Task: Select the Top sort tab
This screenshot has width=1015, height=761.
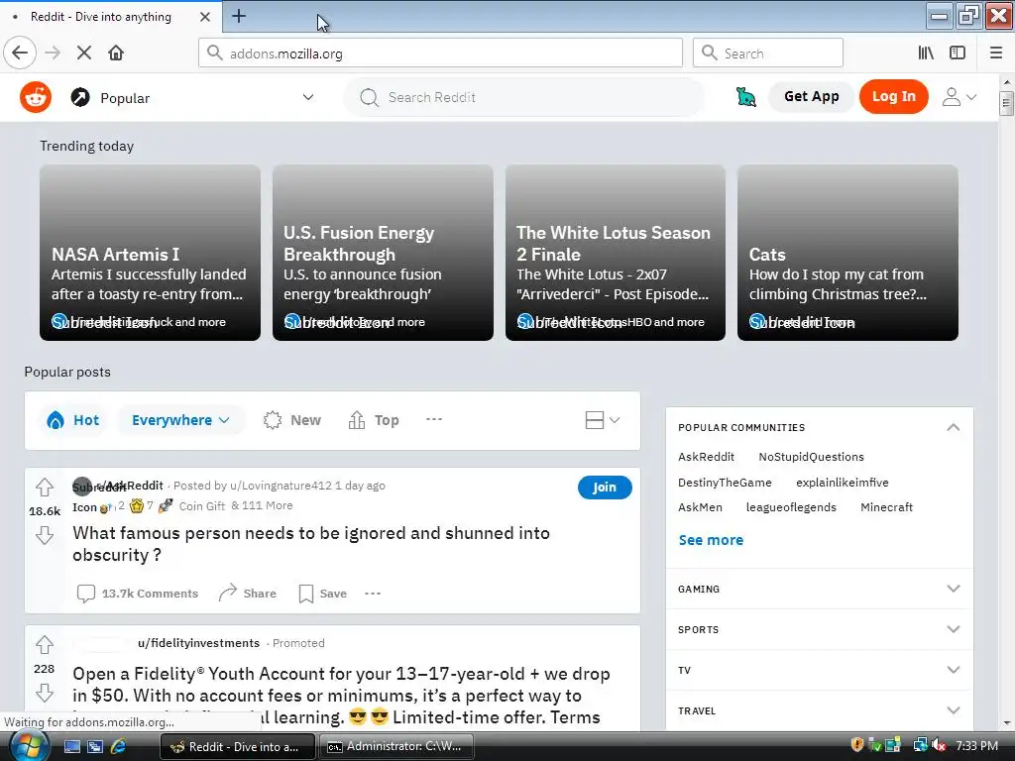Action: 374,420
